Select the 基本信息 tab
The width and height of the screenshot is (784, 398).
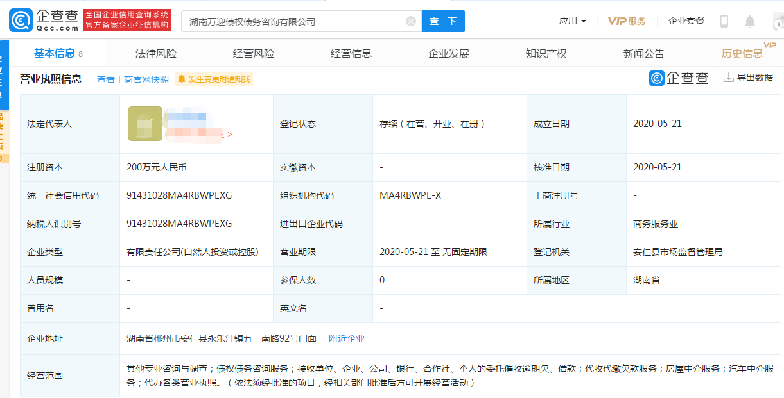pyautogui.click(x=58, y=54)
